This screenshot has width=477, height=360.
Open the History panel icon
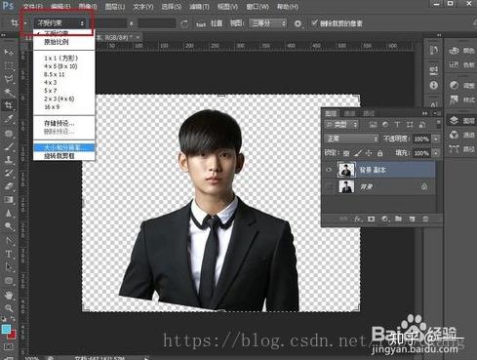pos(434,51)
